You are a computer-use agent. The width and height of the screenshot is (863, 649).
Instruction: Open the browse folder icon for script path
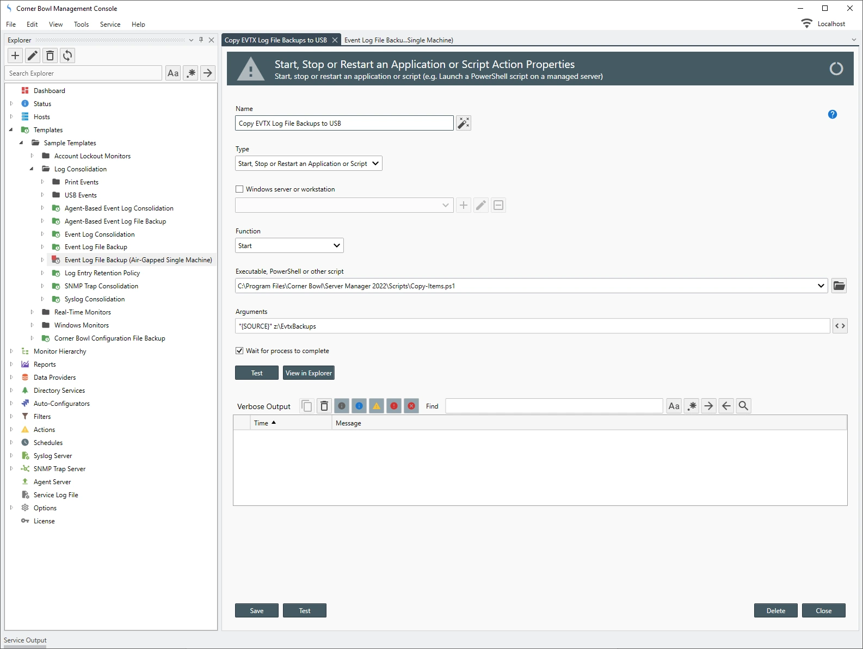coord(839,286)
